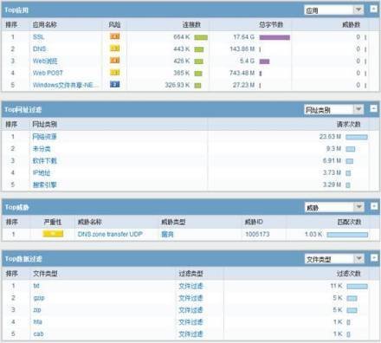Open the IP地址 URL category link
381x343 pixels.
42,172
